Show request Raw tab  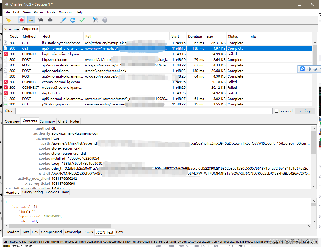point(65,192)
